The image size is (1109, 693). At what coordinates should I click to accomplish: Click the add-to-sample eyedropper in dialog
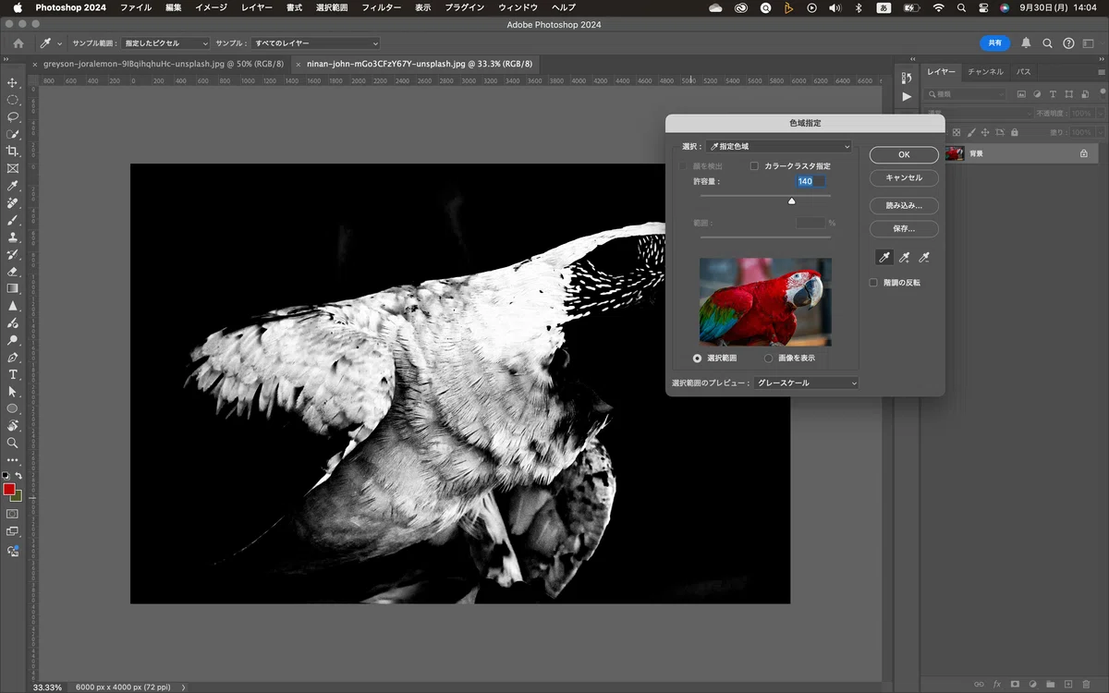click(905, 258)
